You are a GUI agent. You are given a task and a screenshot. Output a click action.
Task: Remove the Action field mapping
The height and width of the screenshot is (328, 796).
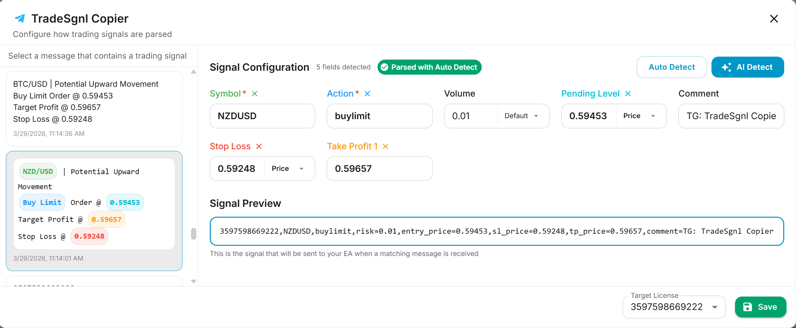pos(367,94)
